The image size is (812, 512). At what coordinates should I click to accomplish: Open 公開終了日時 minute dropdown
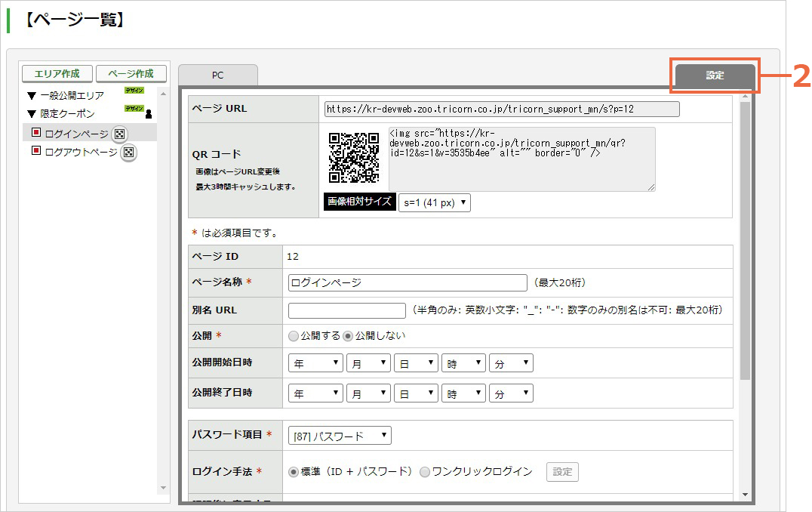click(x=511, y=393)
